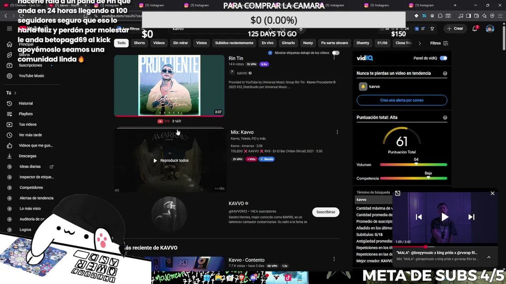Click Reproducir todos on the mix

pyautogui.click(x=170, y=161)
